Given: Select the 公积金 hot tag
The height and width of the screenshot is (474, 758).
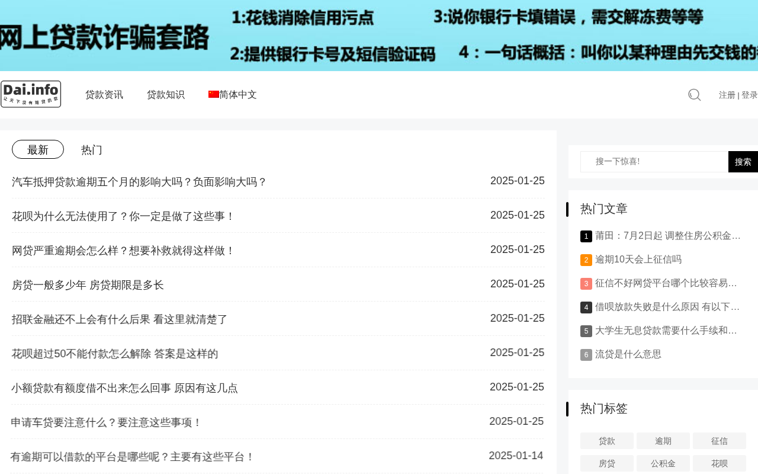Looking at the screenshot, I should 663,463.
